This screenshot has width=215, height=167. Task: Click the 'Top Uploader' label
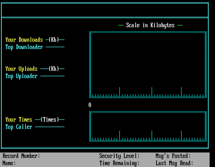click(21, 76)
